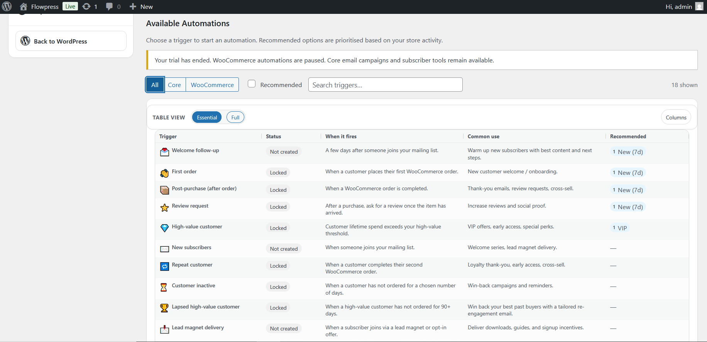The height and width of the screenshot is (342, 707).
Task: Click the WordPress logo in admin bar
Action: click(x=7, y=7)
